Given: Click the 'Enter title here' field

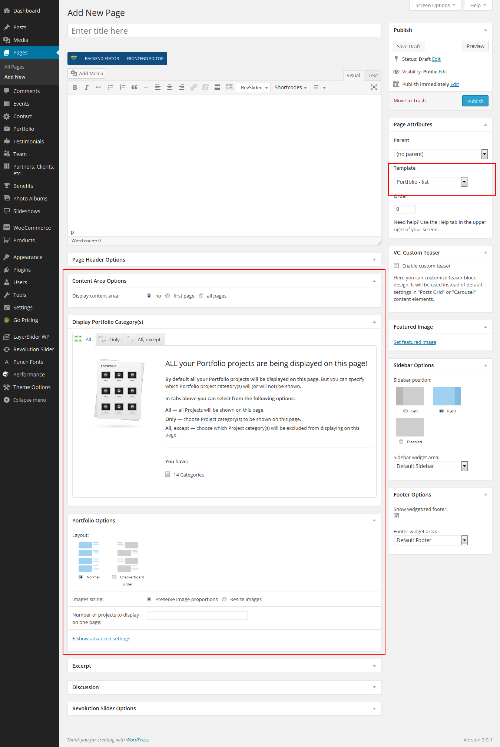Looking at the screenshot, I should point(224,31).
